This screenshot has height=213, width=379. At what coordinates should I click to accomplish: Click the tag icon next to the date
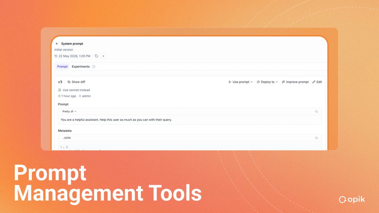(x=97, y=56)
